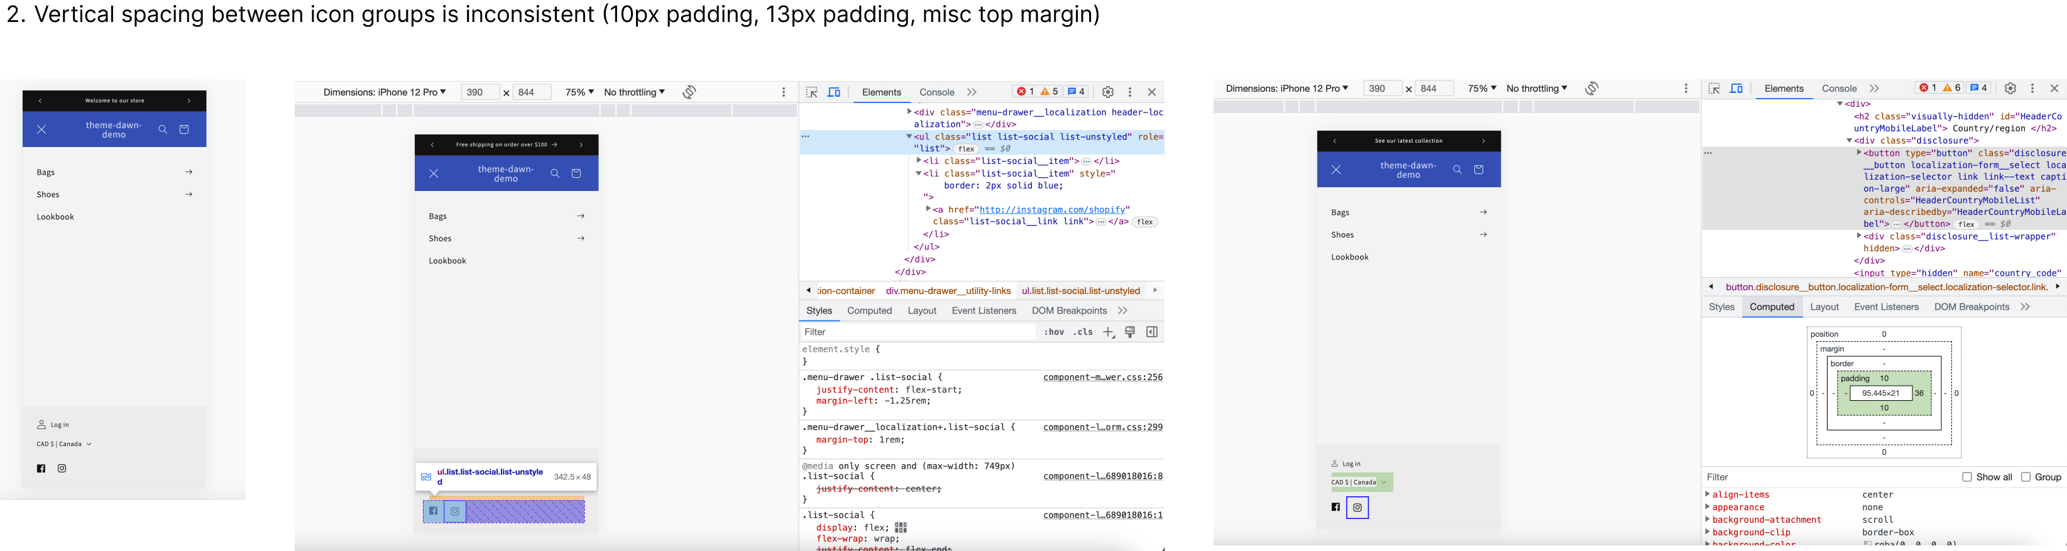
Task: Click div.menu-drawer__utility-links breadcrumb
Action: click(x=948, y=291)
